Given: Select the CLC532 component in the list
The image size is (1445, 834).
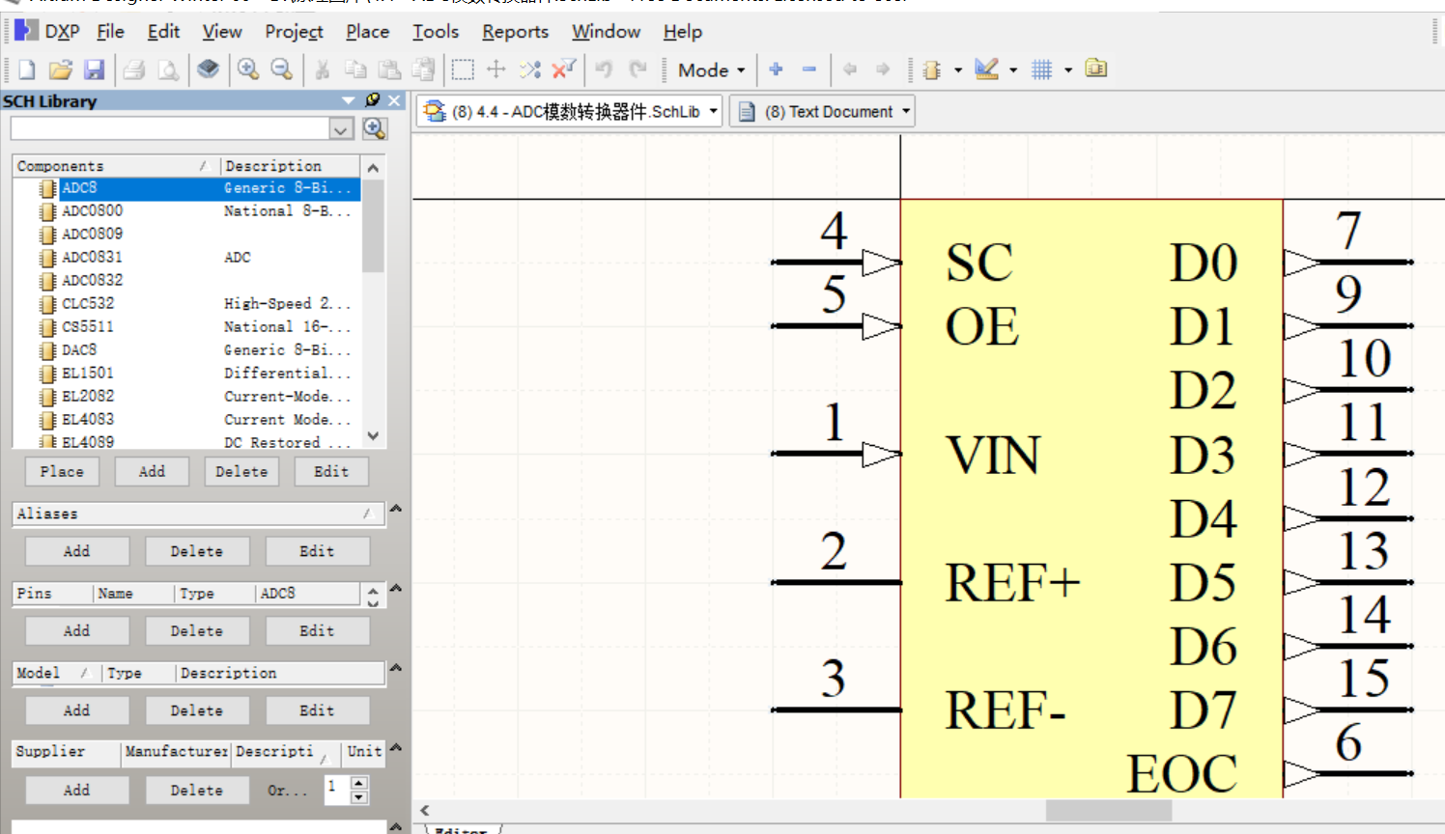Looking at the screenshot, I should click(187, 303).
